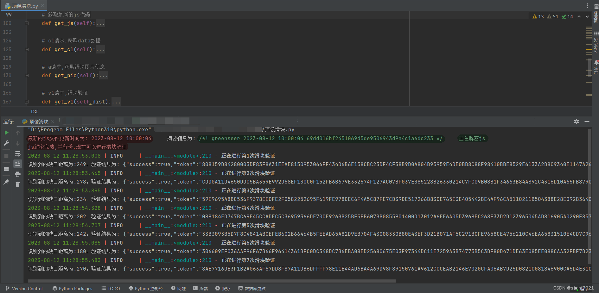
Task: Open the SciView side panel
Action: (x=596, y=42)
